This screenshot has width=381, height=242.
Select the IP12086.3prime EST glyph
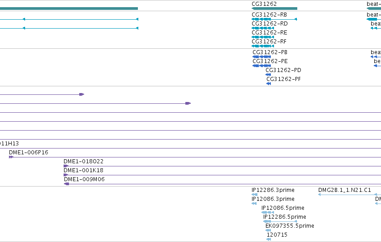click(254, 204)
